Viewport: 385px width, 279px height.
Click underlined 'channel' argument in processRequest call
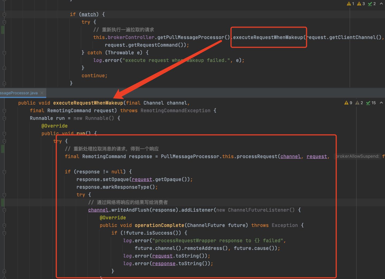(291, 157)
